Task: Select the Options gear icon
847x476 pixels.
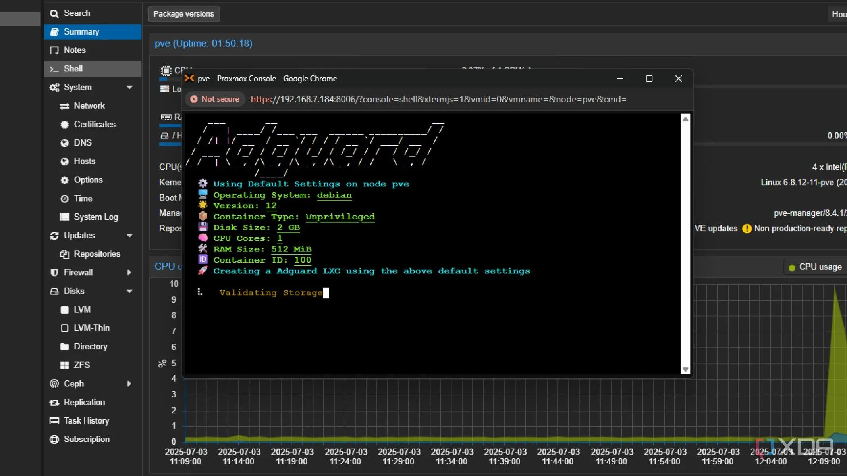Action: pos(64,180)
